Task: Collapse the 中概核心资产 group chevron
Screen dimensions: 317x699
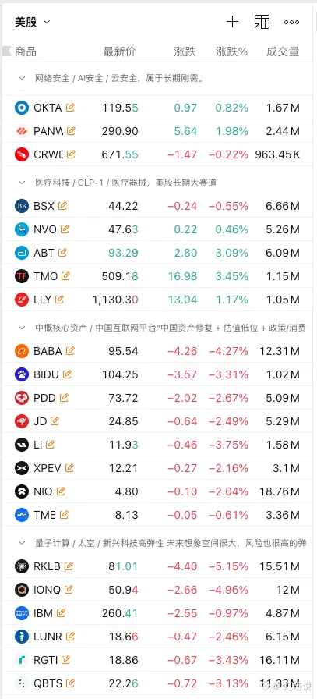Action: pos(22,328)
